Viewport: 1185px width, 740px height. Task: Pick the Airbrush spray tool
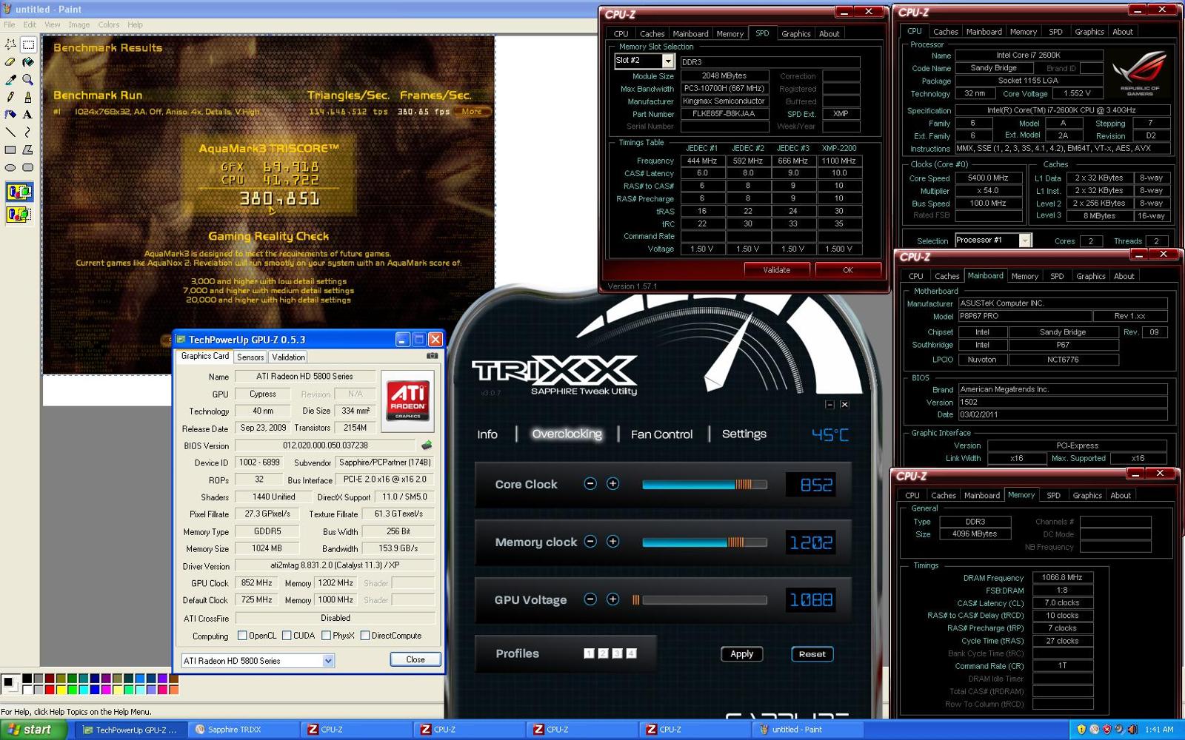pyautogui.click(x=10, y=115)
